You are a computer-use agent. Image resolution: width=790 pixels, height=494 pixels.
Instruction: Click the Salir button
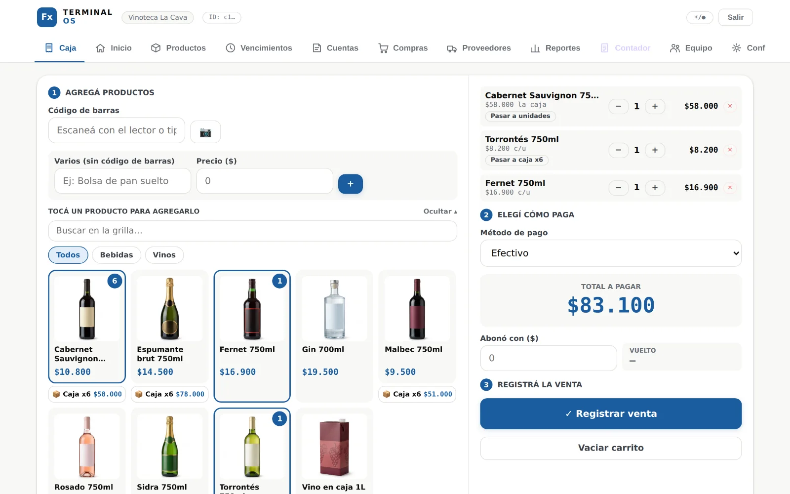tap(735, 17)
